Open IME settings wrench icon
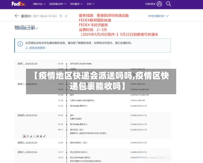The image size is (203, 163). (44, 136)
